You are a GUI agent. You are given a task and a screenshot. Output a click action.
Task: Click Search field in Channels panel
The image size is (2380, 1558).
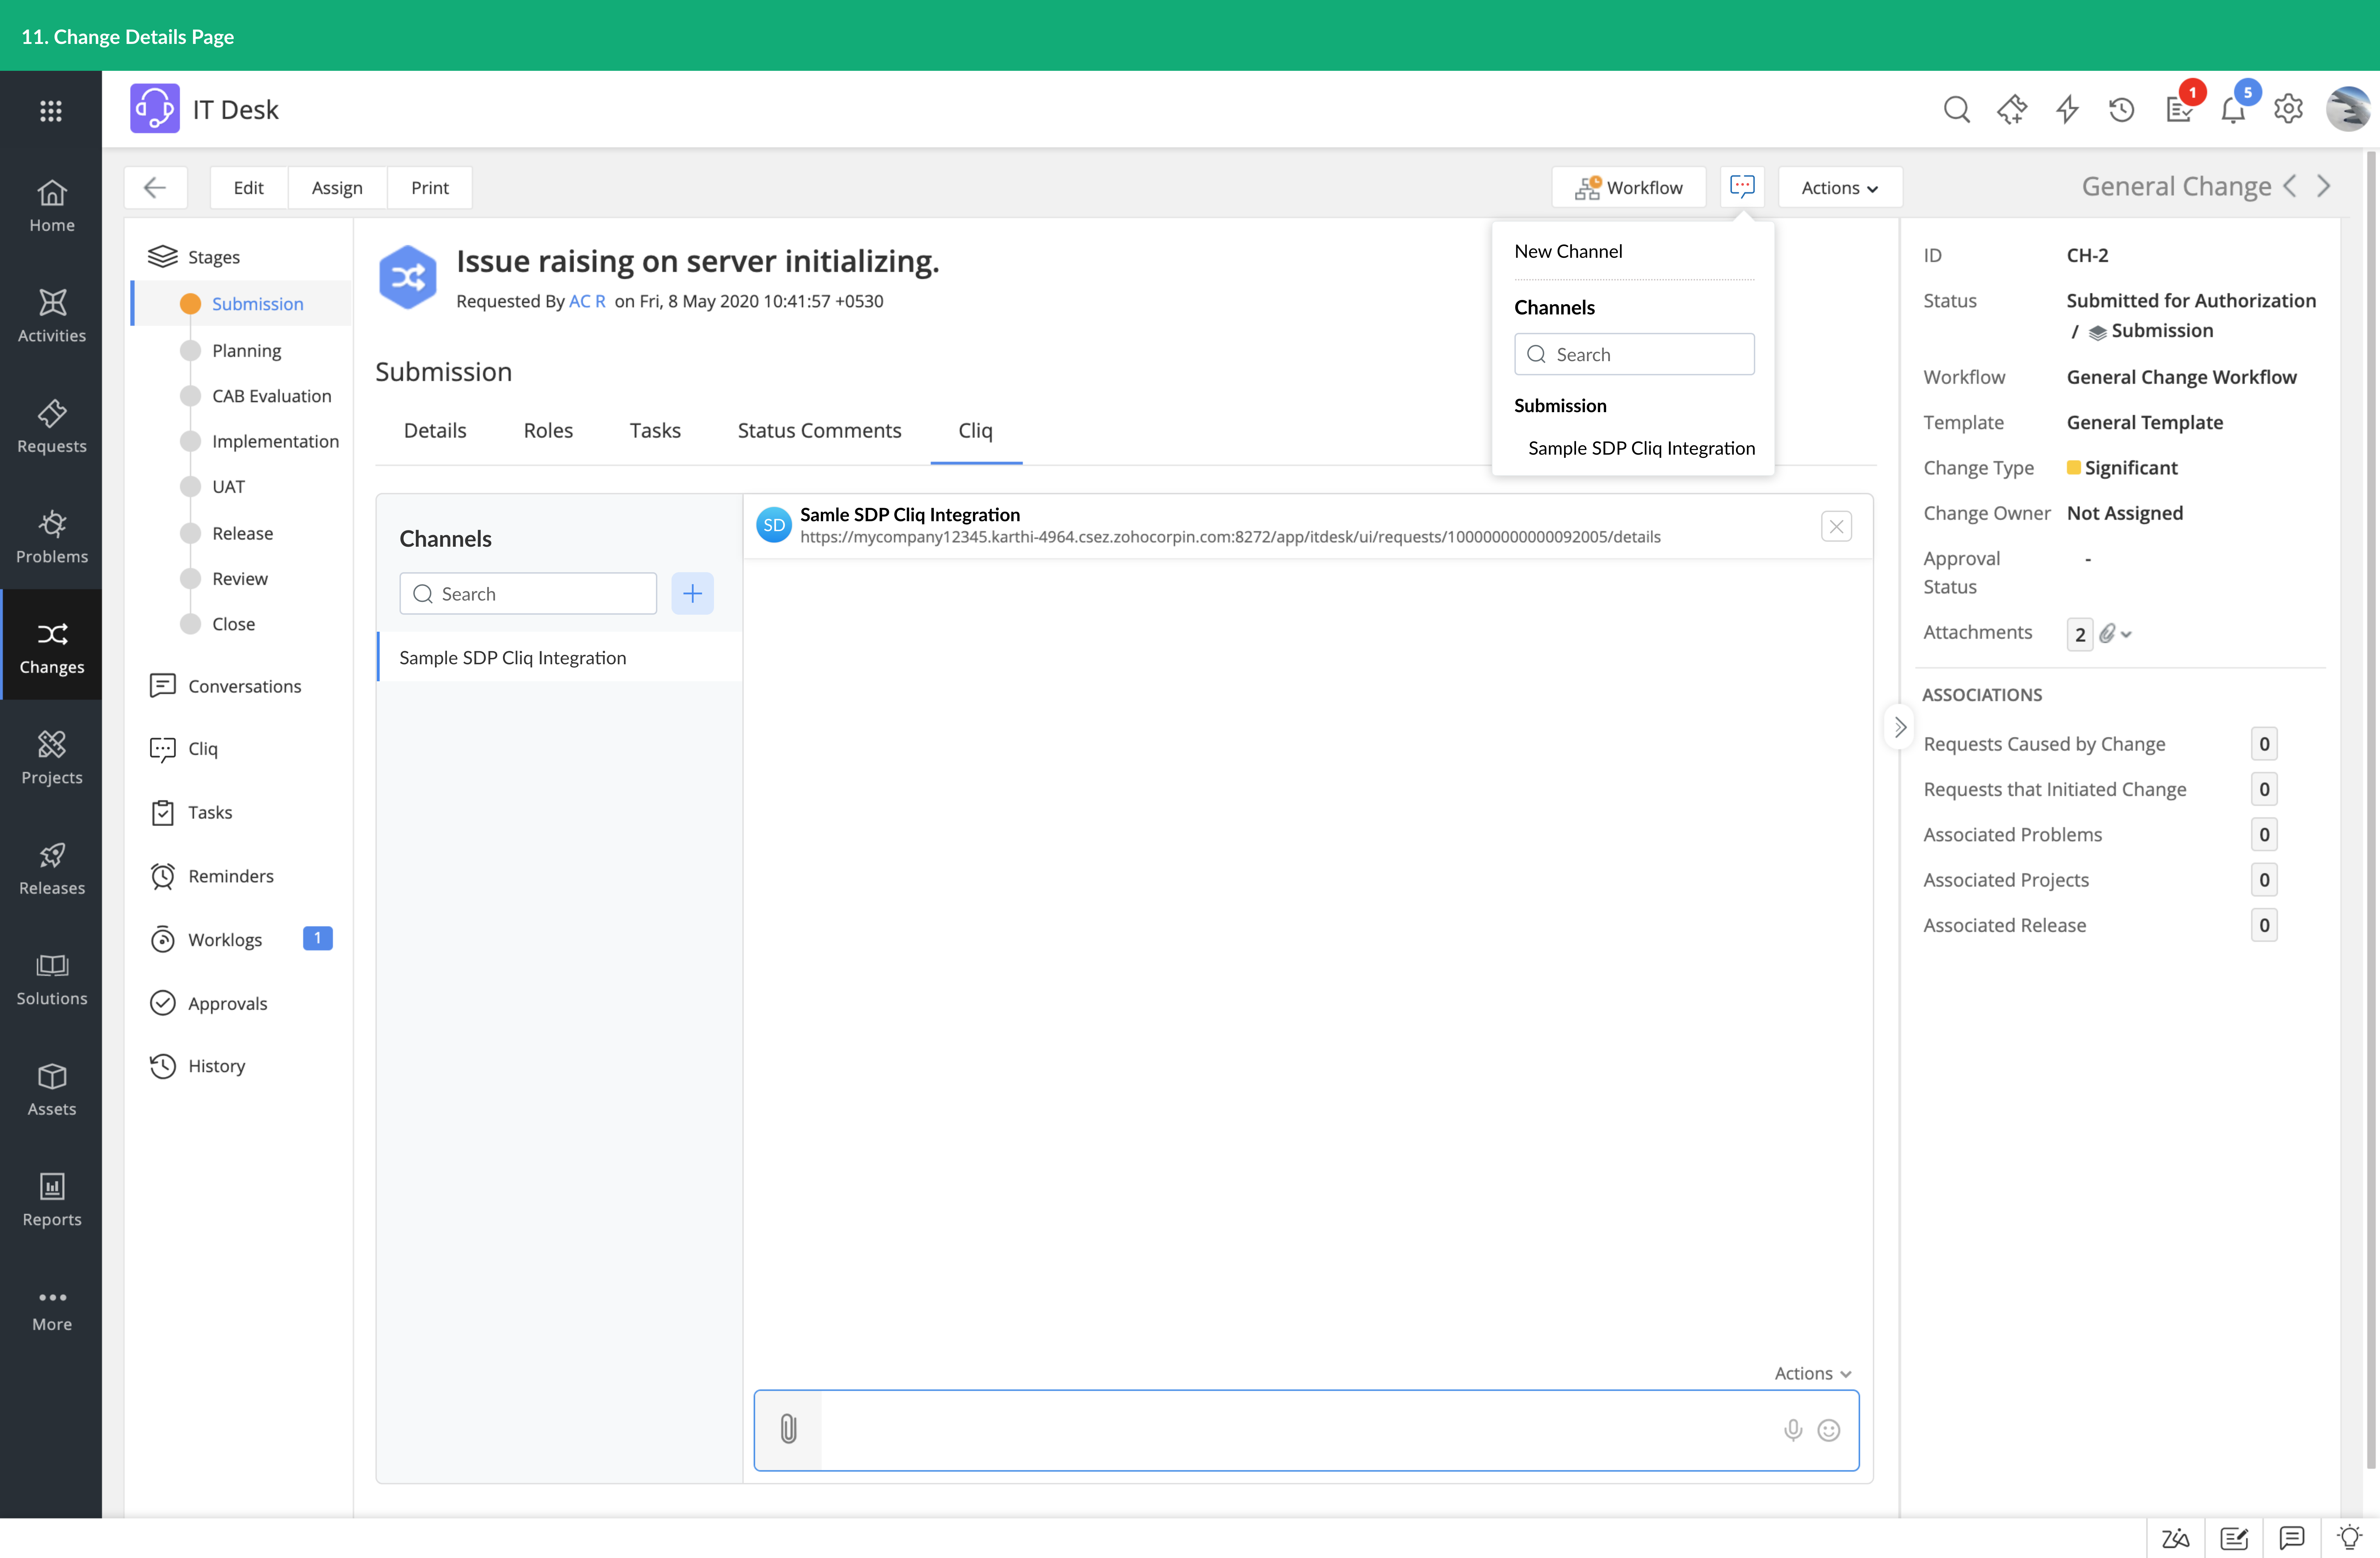(528, 594)
